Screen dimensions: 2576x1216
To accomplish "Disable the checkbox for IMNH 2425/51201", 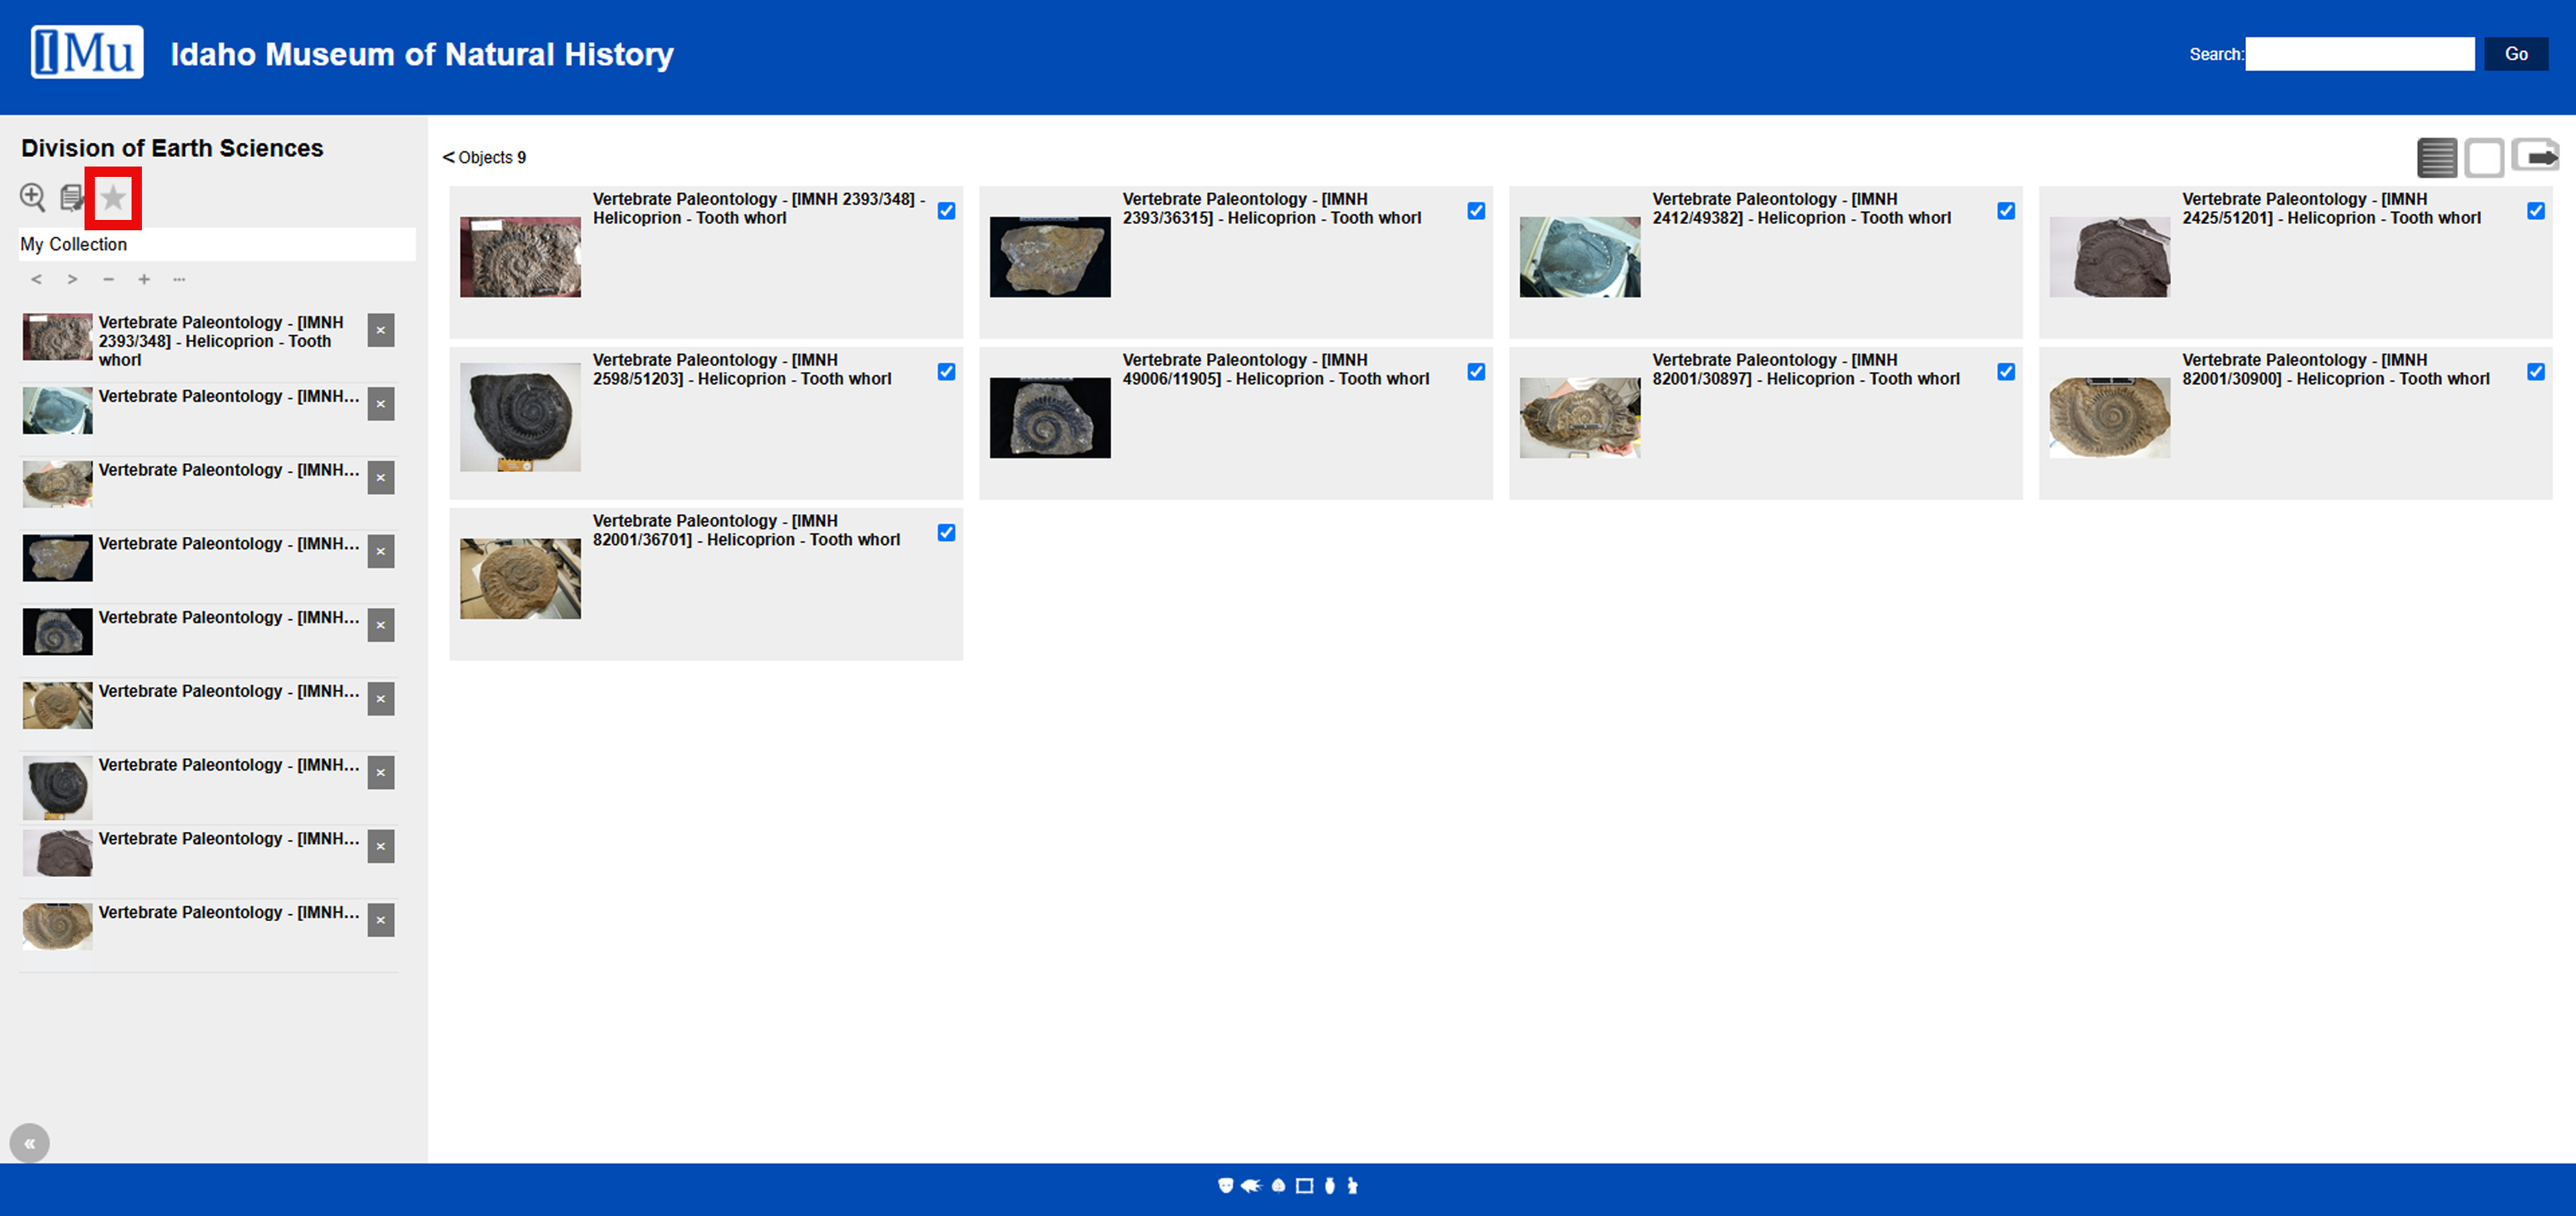I will [2536, 211].
